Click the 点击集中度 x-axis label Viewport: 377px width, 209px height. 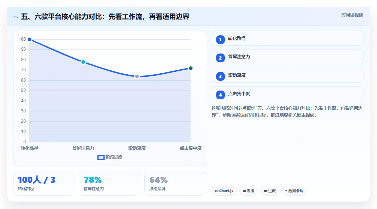191,148
